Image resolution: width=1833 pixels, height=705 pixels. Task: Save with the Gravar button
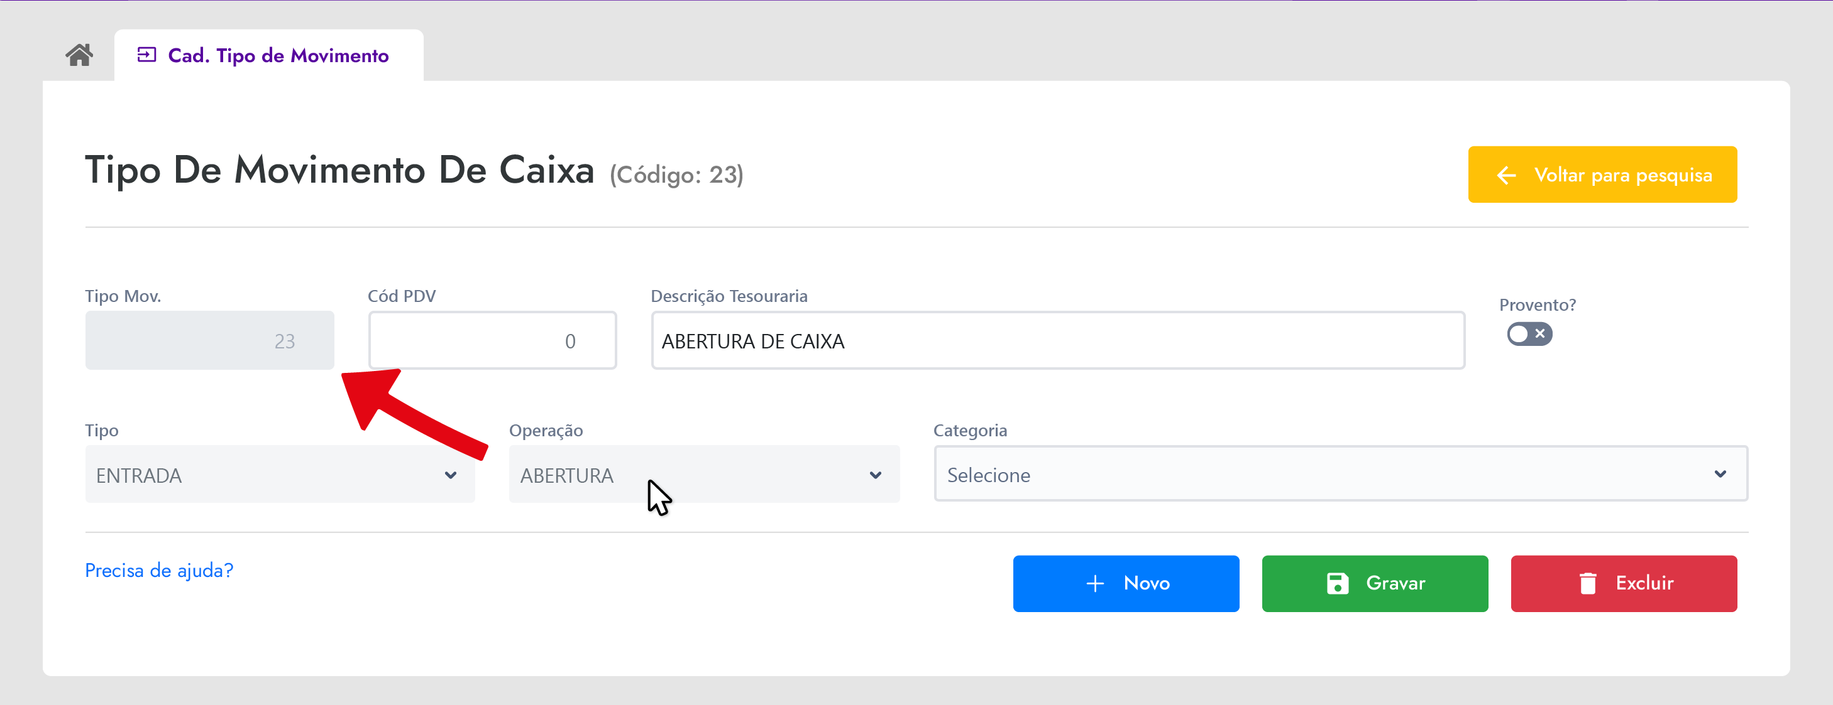(x=1374, y=583)
